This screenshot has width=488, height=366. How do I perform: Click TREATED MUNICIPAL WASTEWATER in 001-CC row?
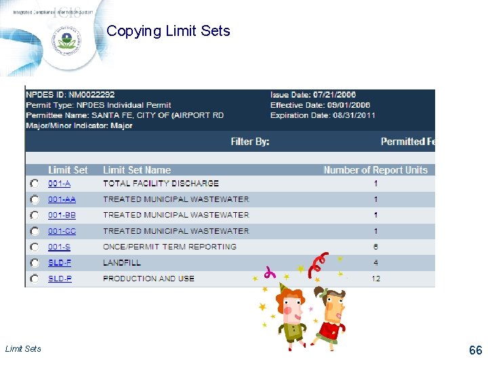pos(176,231)
